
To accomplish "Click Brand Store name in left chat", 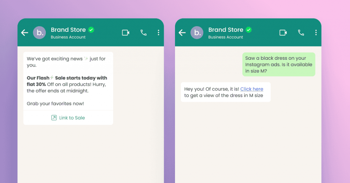I will coord(68,30).
